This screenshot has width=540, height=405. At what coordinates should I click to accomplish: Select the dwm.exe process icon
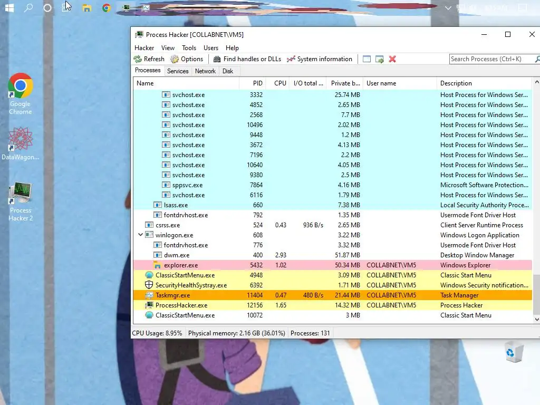click(x=158, y=255)
